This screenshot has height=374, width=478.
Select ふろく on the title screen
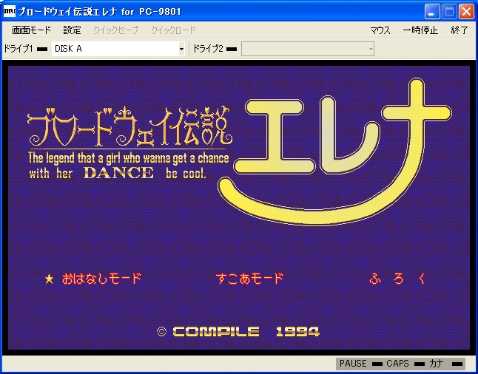397,279
